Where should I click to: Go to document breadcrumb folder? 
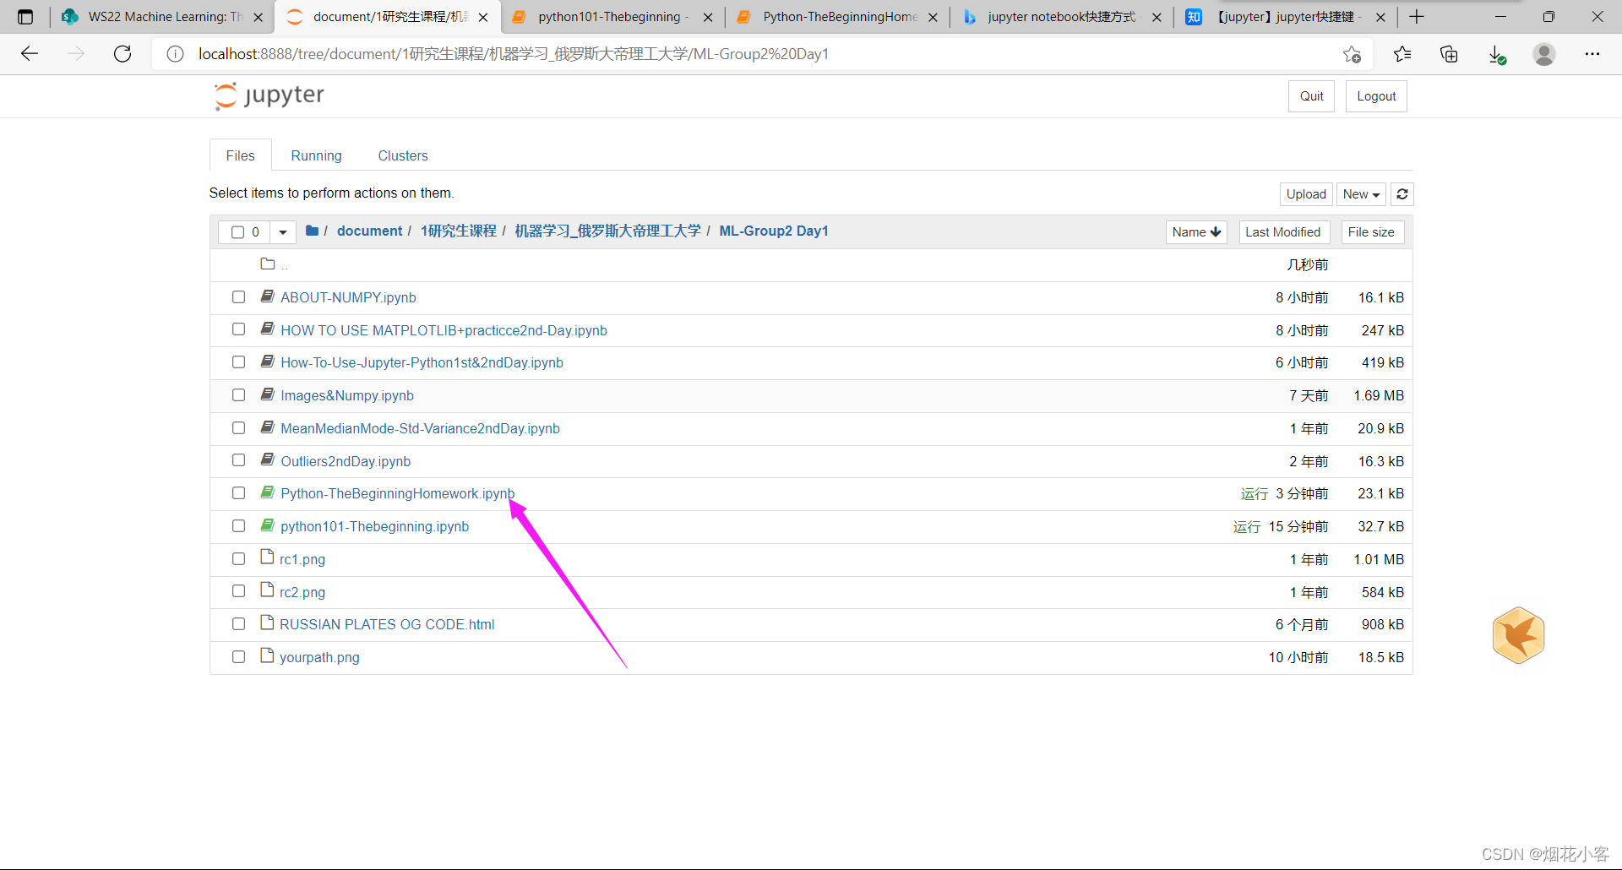[x=370, y=231]
